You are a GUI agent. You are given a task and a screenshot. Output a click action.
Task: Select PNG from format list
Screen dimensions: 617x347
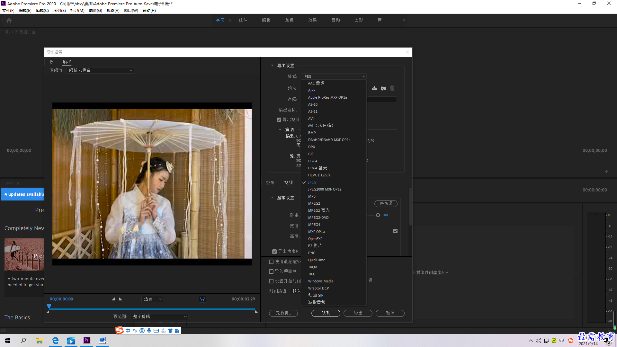tap(334, 253)
